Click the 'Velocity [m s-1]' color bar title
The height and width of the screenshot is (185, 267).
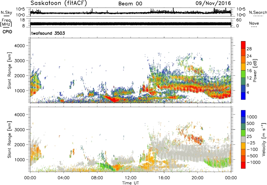click(x=264, y=139)
